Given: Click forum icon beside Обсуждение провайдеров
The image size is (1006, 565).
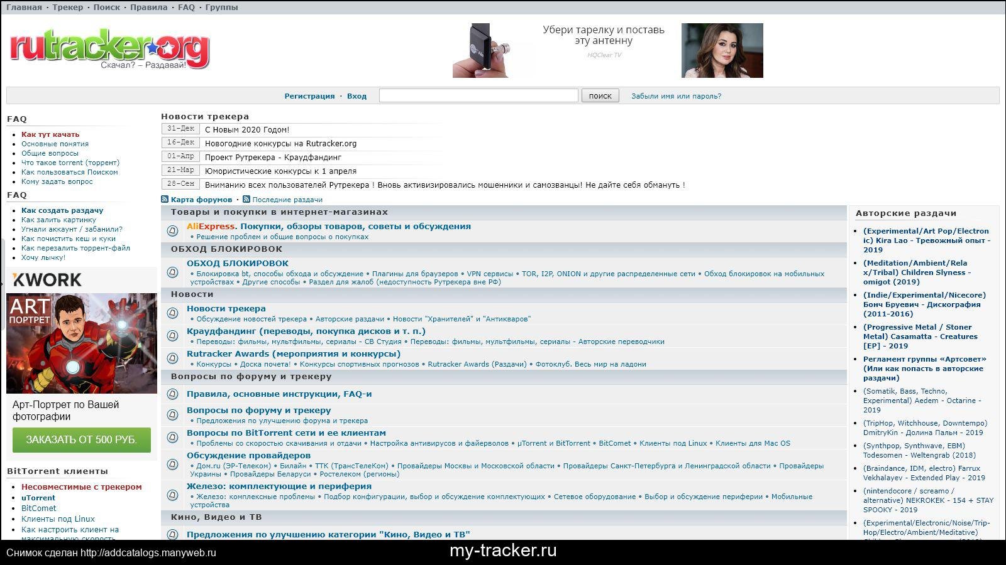Looking at the screenshot, I should pyautogui.click(x=173, y=465).
